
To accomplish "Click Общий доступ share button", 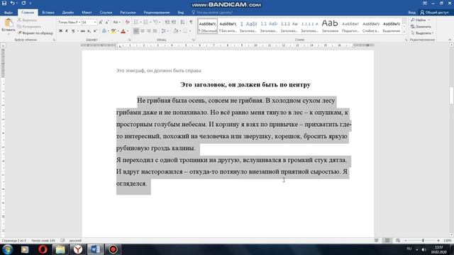I will [434, 13].
